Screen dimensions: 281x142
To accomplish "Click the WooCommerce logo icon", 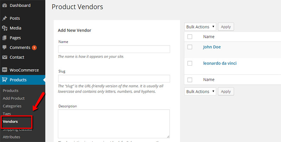I will click(x=5, y=70).
